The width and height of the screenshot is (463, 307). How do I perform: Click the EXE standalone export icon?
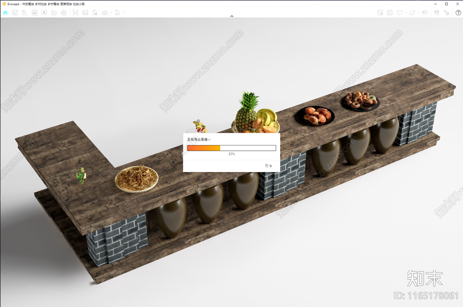pos(117,12)
